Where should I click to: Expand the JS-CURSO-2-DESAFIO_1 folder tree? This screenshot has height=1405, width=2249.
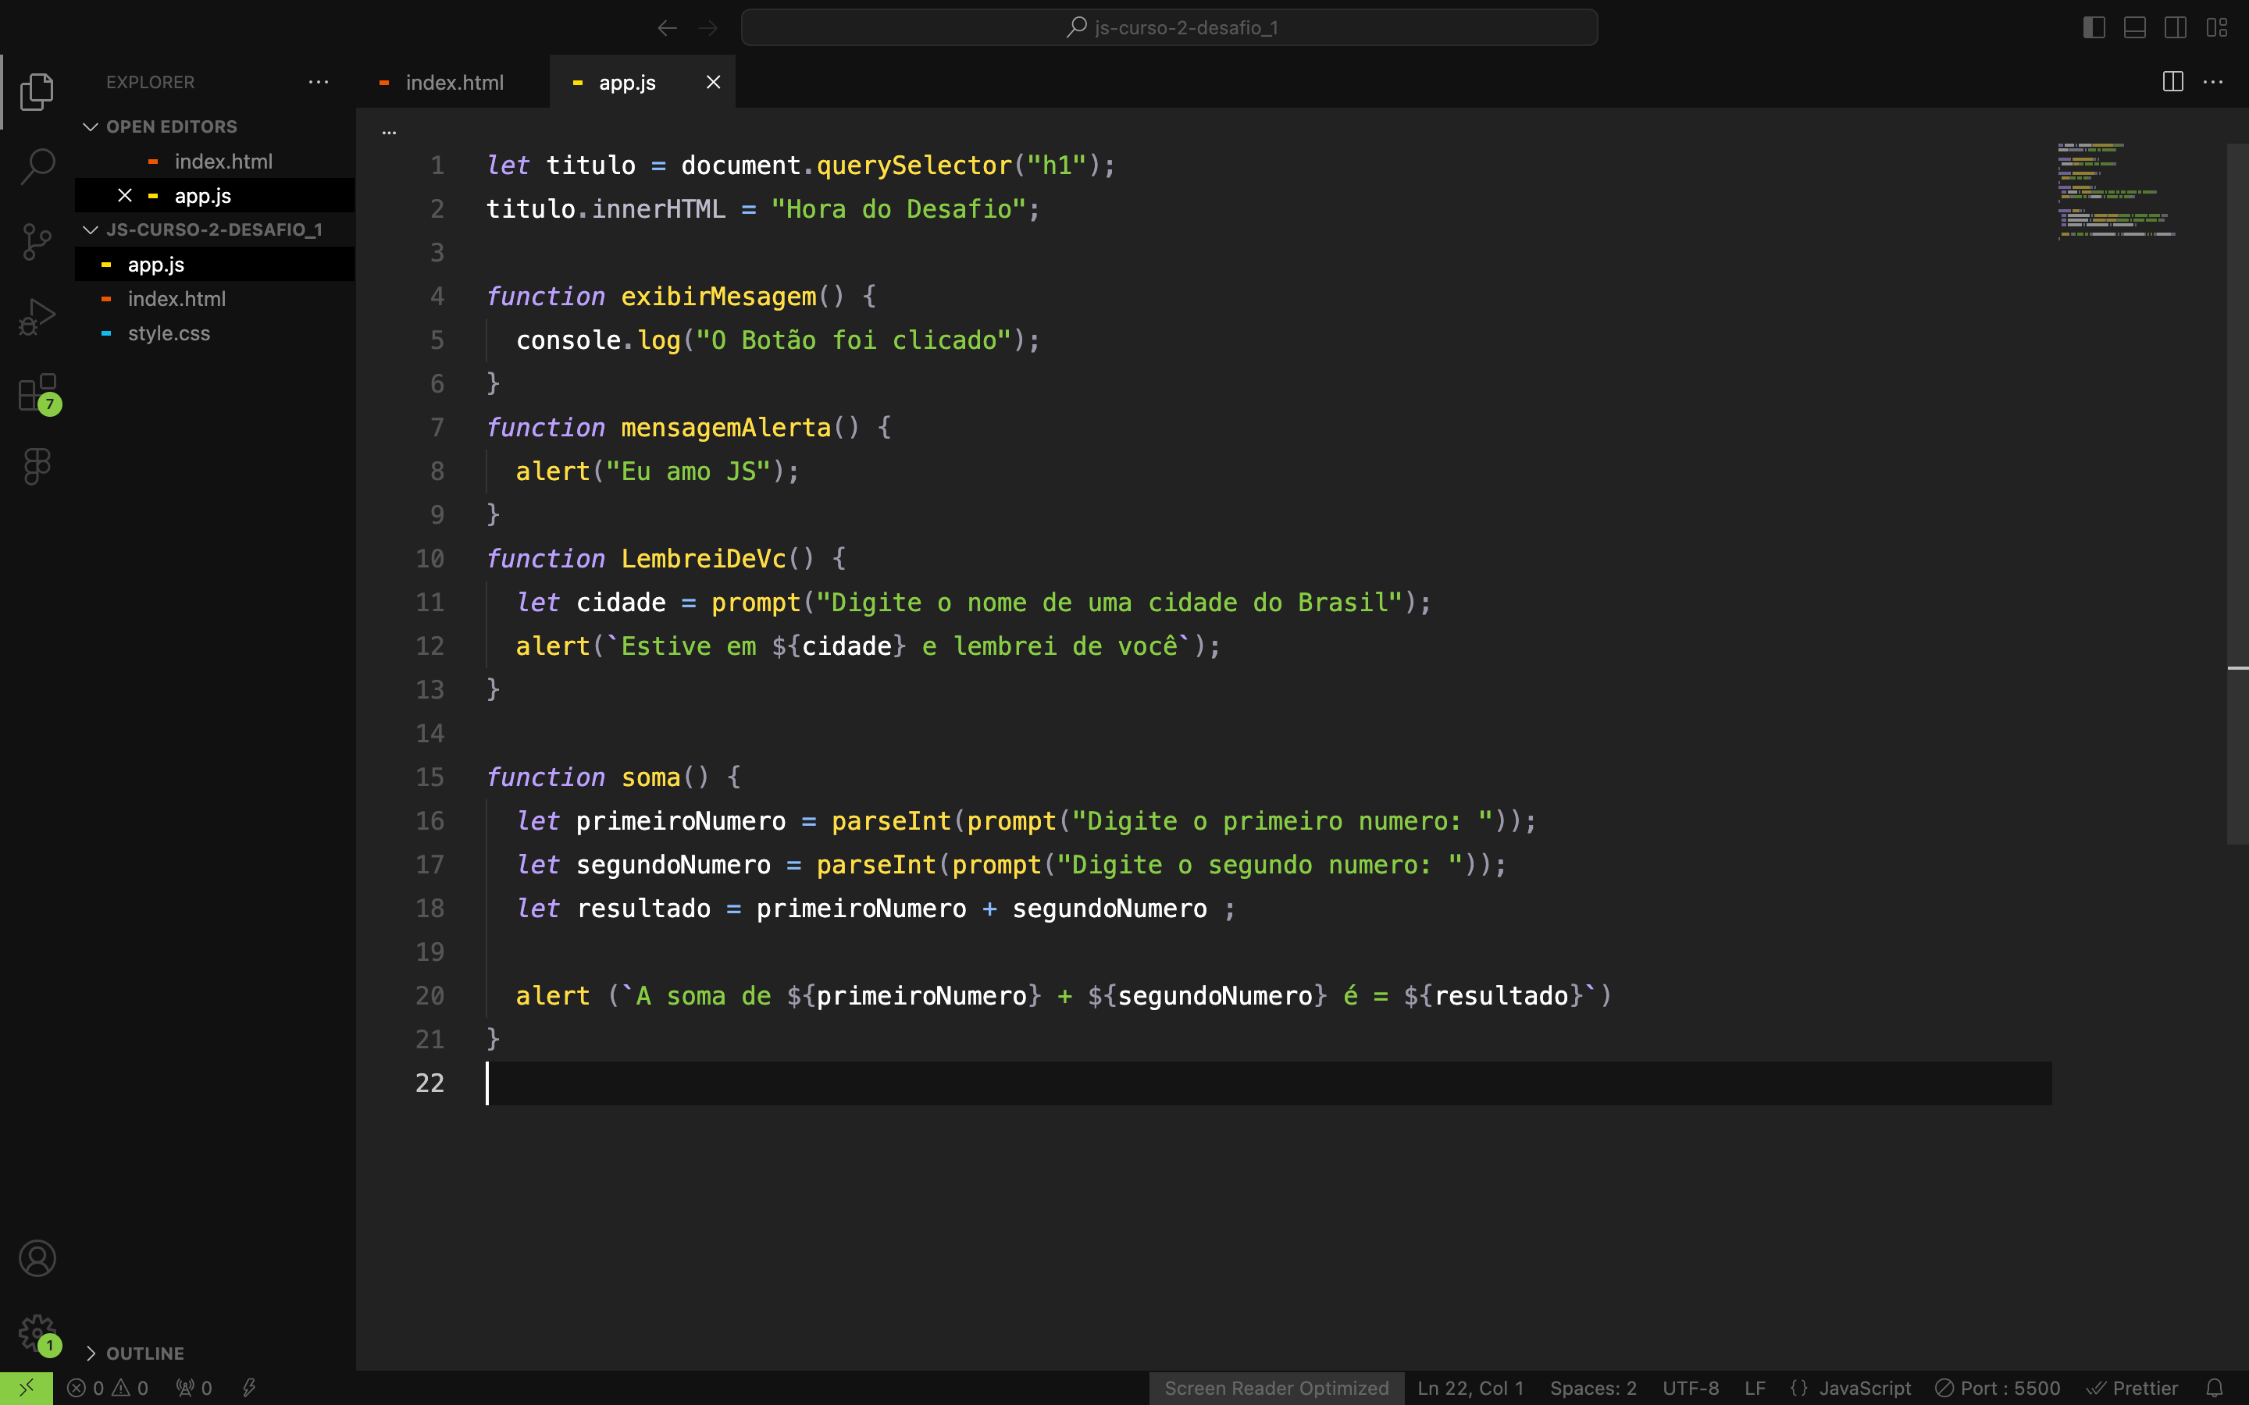[91, 229]
